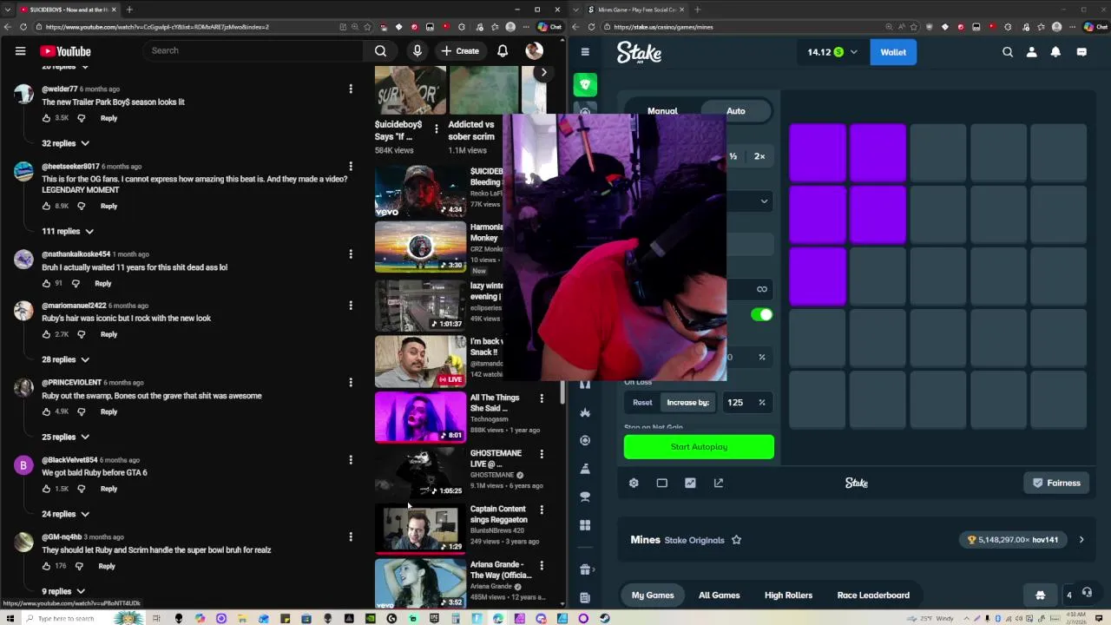Toggle ghost mode incognito icon
Image resolution: width=1111 pixels, height=625 pixels.
[x=1040, y=595]
